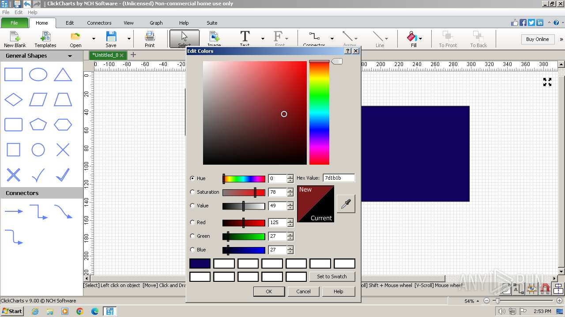Pick the eyedropper color sampler
Viewport: 565px width, 317px height.
pos(346,204)
